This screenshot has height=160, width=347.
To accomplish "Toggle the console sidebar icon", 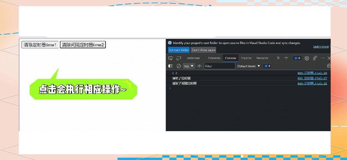I will pyautogui.click(x=170, y=66).
